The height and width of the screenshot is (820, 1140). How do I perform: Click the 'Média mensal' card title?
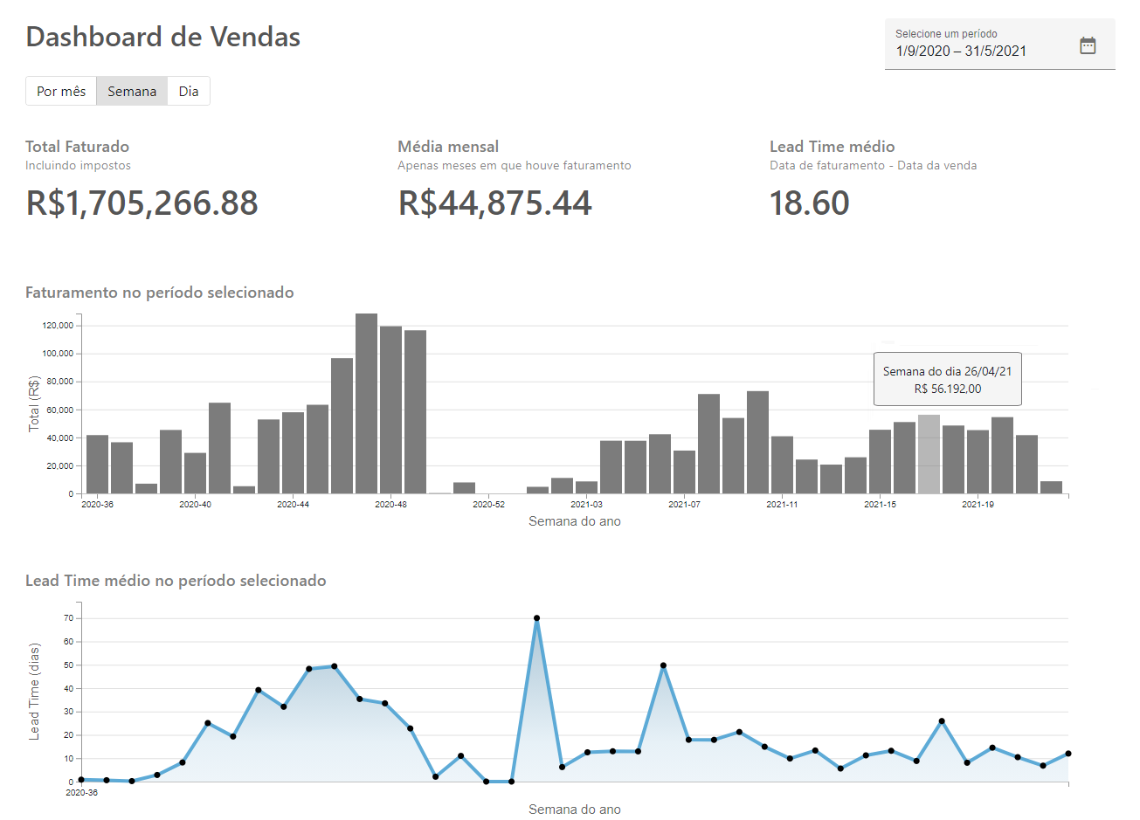(x=448, y=147)
